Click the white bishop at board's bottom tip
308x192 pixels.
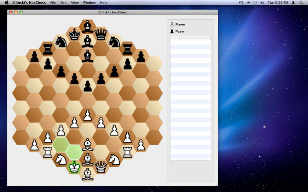[88, 174]
